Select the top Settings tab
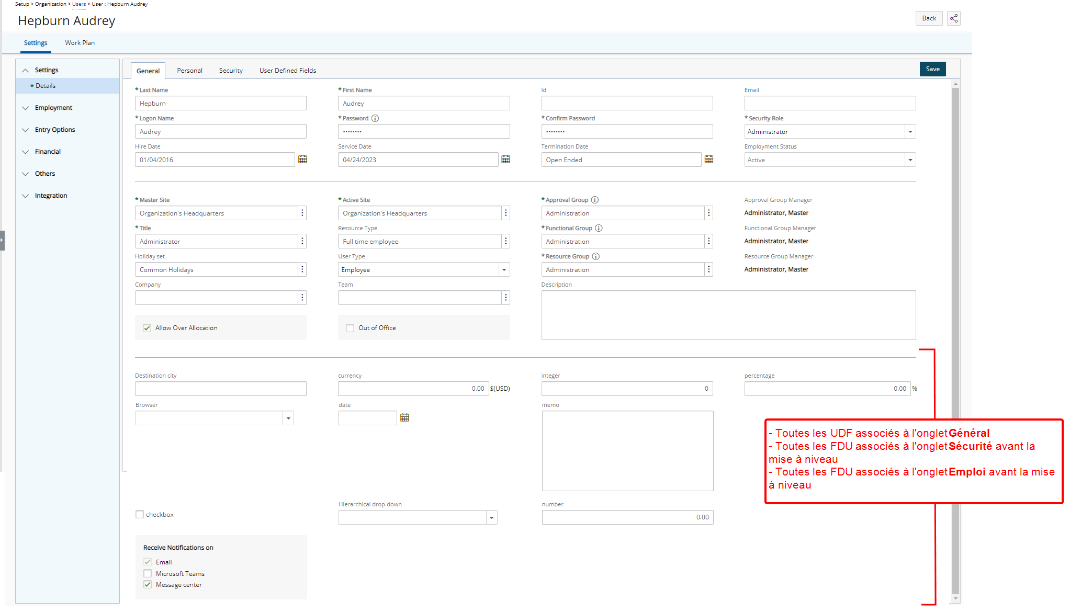This screenshot has height=612, width=1070. [36, 43]
